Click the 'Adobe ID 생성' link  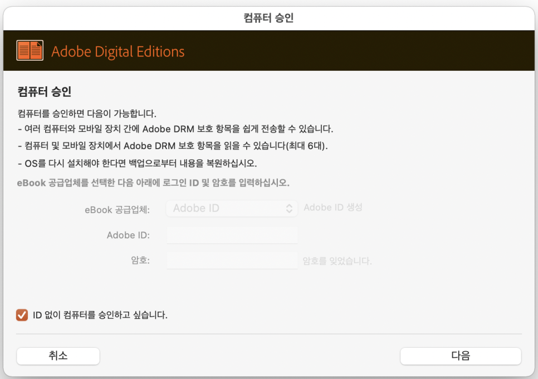[x=333, y=208]
